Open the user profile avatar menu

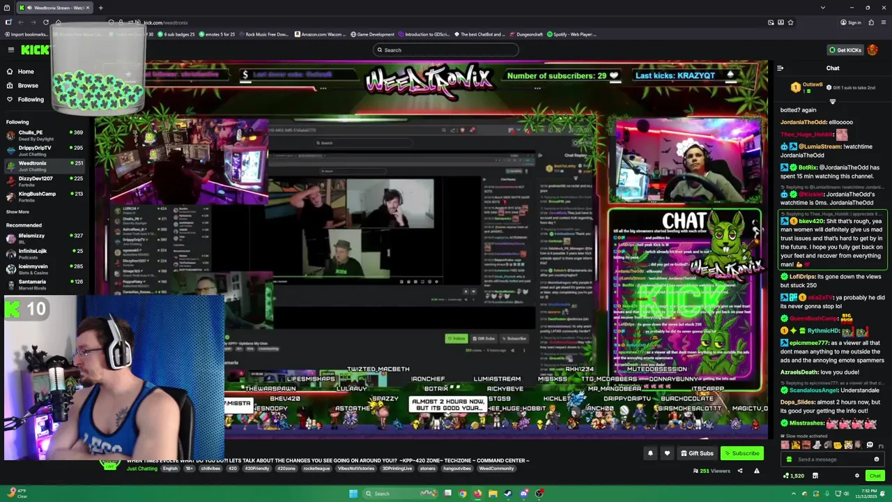(x=872, y=50)
